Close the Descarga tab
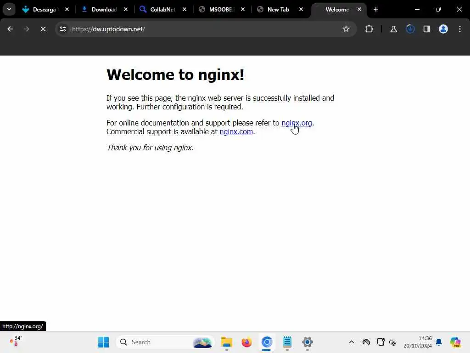 pyautogui.click(x=67, y=9)
